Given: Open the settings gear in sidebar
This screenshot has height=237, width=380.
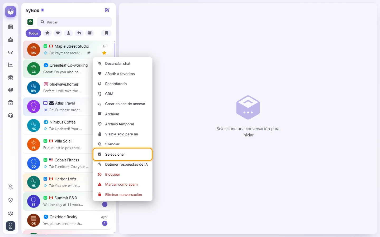Looking at the screenshot, I should click(x=11, y=213).
